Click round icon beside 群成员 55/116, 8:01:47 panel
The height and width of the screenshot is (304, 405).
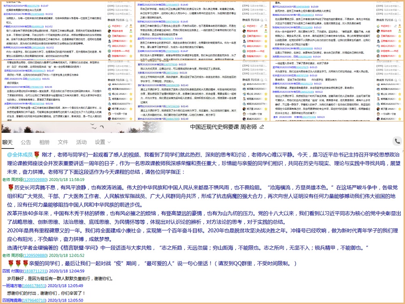(127, 80)
